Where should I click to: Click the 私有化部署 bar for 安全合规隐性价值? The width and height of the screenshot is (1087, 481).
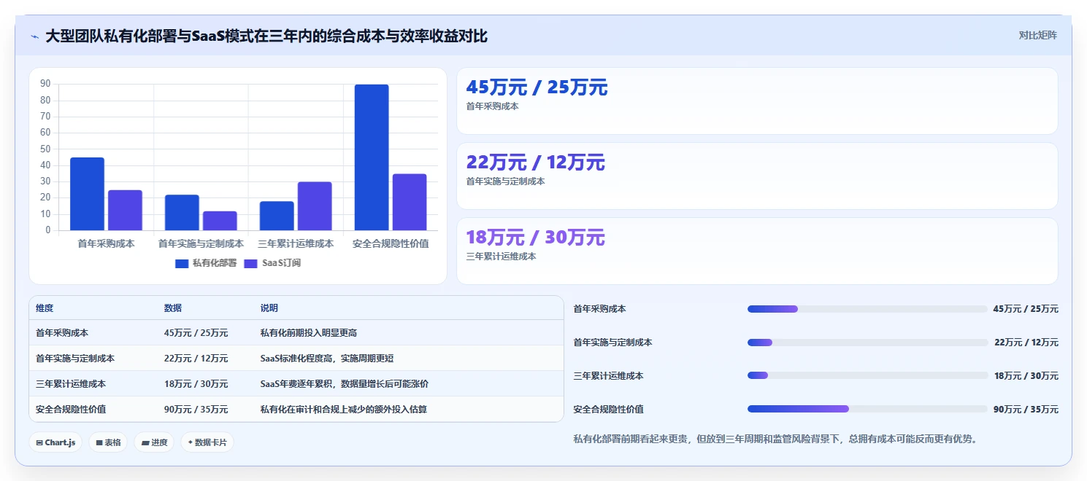pyautogui.click(x=372, y=157)
